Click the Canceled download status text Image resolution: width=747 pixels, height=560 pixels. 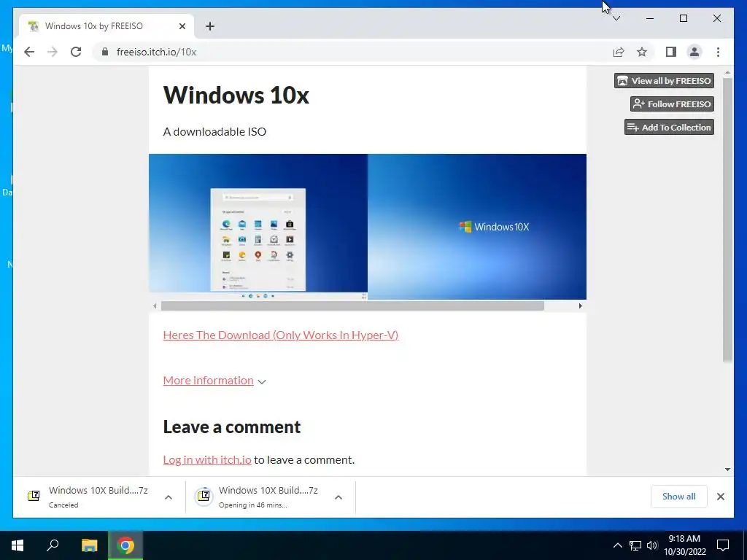(63, 505)
